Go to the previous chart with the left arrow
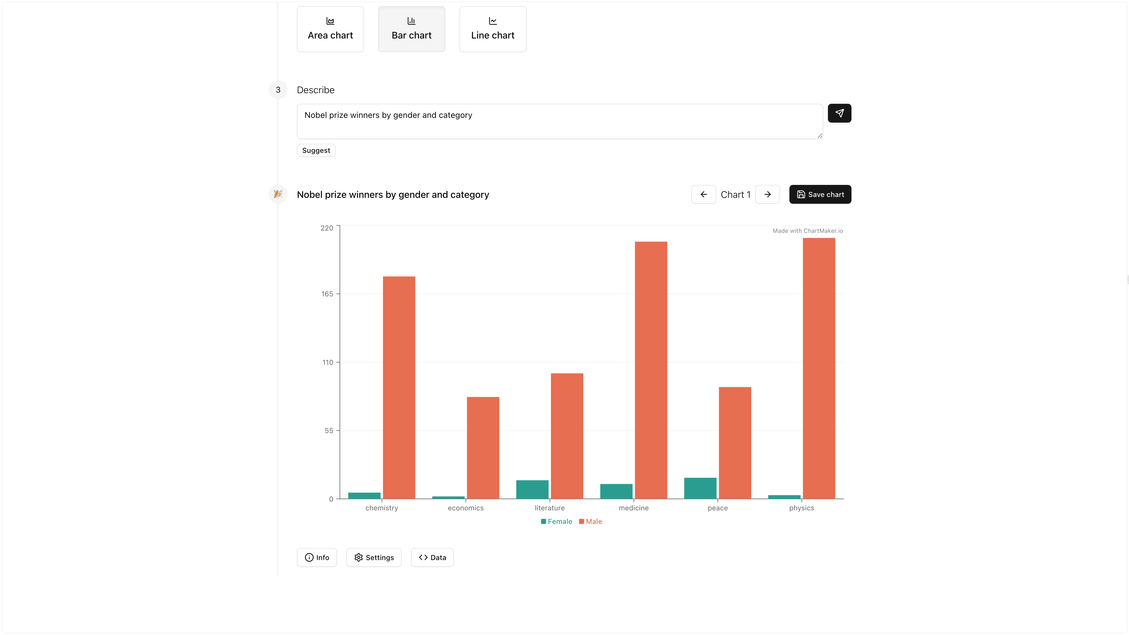The image size is (1129, 635). (704, 195)
